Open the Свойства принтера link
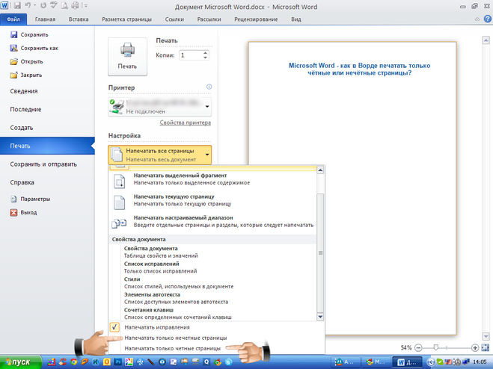The width and height of the screenshot is (493, 369). [185, 123]
